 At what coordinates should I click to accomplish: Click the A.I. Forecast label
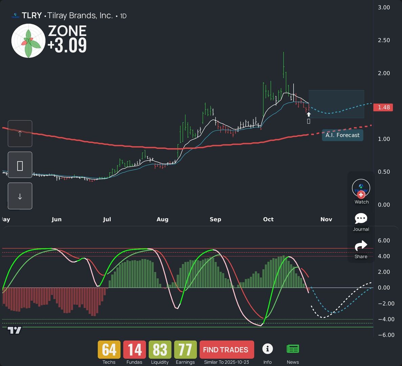342,135
